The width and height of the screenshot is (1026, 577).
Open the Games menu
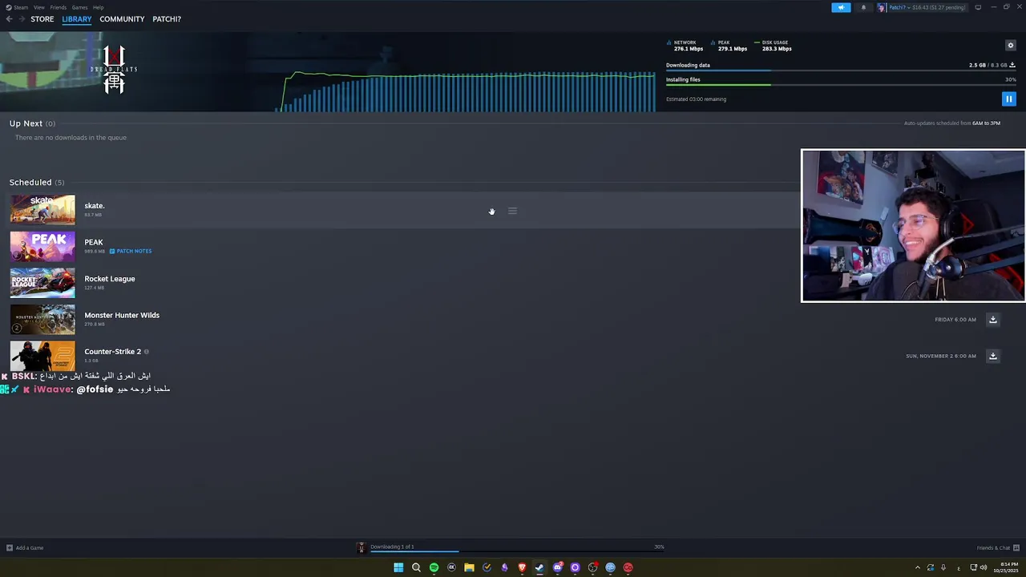point(79,7)
